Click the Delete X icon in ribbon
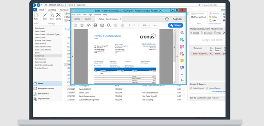Viewport: 264px width, 126px height. 58,15
